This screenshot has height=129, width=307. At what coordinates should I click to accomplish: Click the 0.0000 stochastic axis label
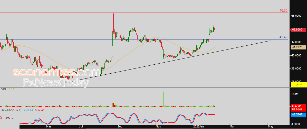click(x=296, y=124)
